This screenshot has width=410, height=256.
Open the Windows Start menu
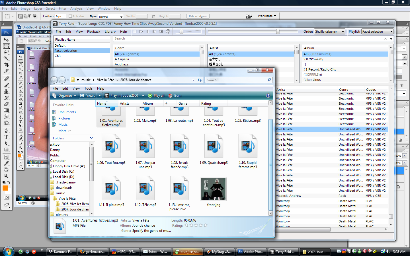[x=8, y=251]
